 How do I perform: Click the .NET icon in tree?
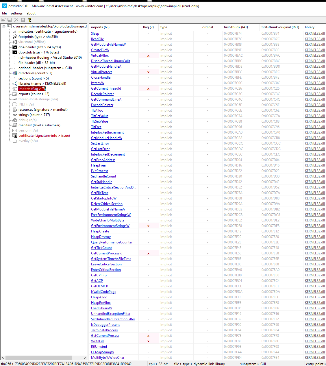point(15,104)
